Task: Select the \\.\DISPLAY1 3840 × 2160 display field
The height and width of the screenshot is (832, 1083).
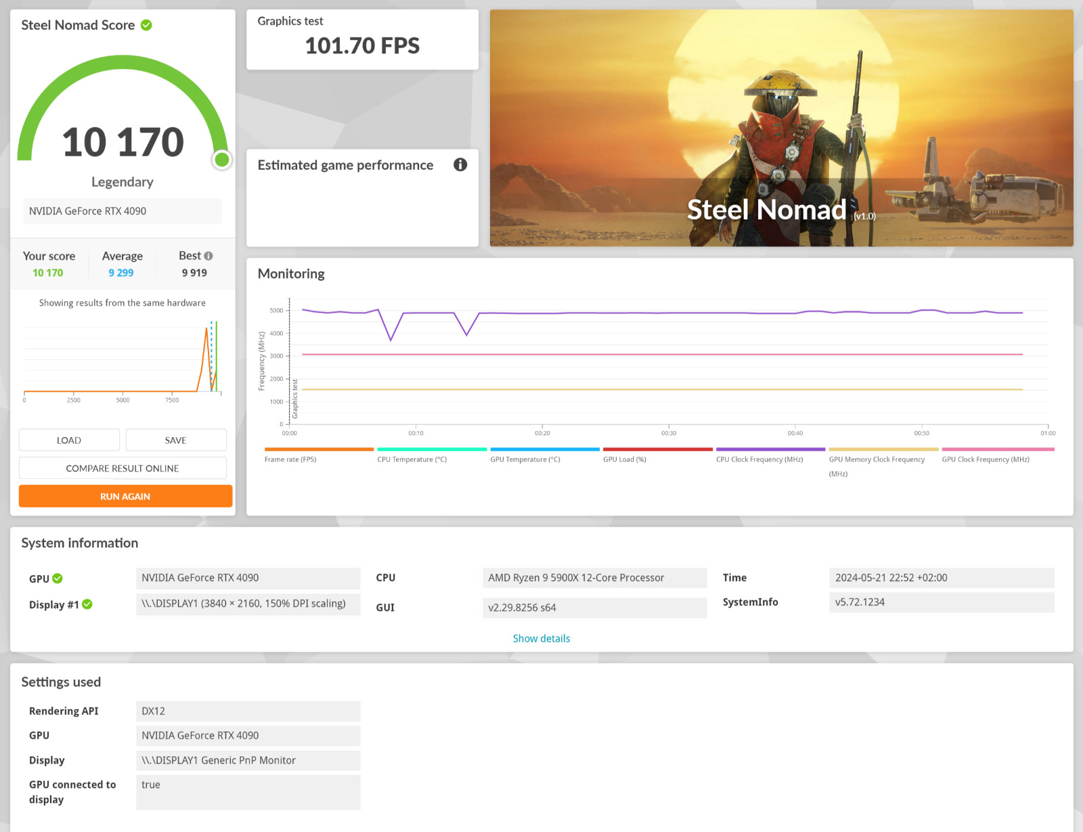Action: 248,603
